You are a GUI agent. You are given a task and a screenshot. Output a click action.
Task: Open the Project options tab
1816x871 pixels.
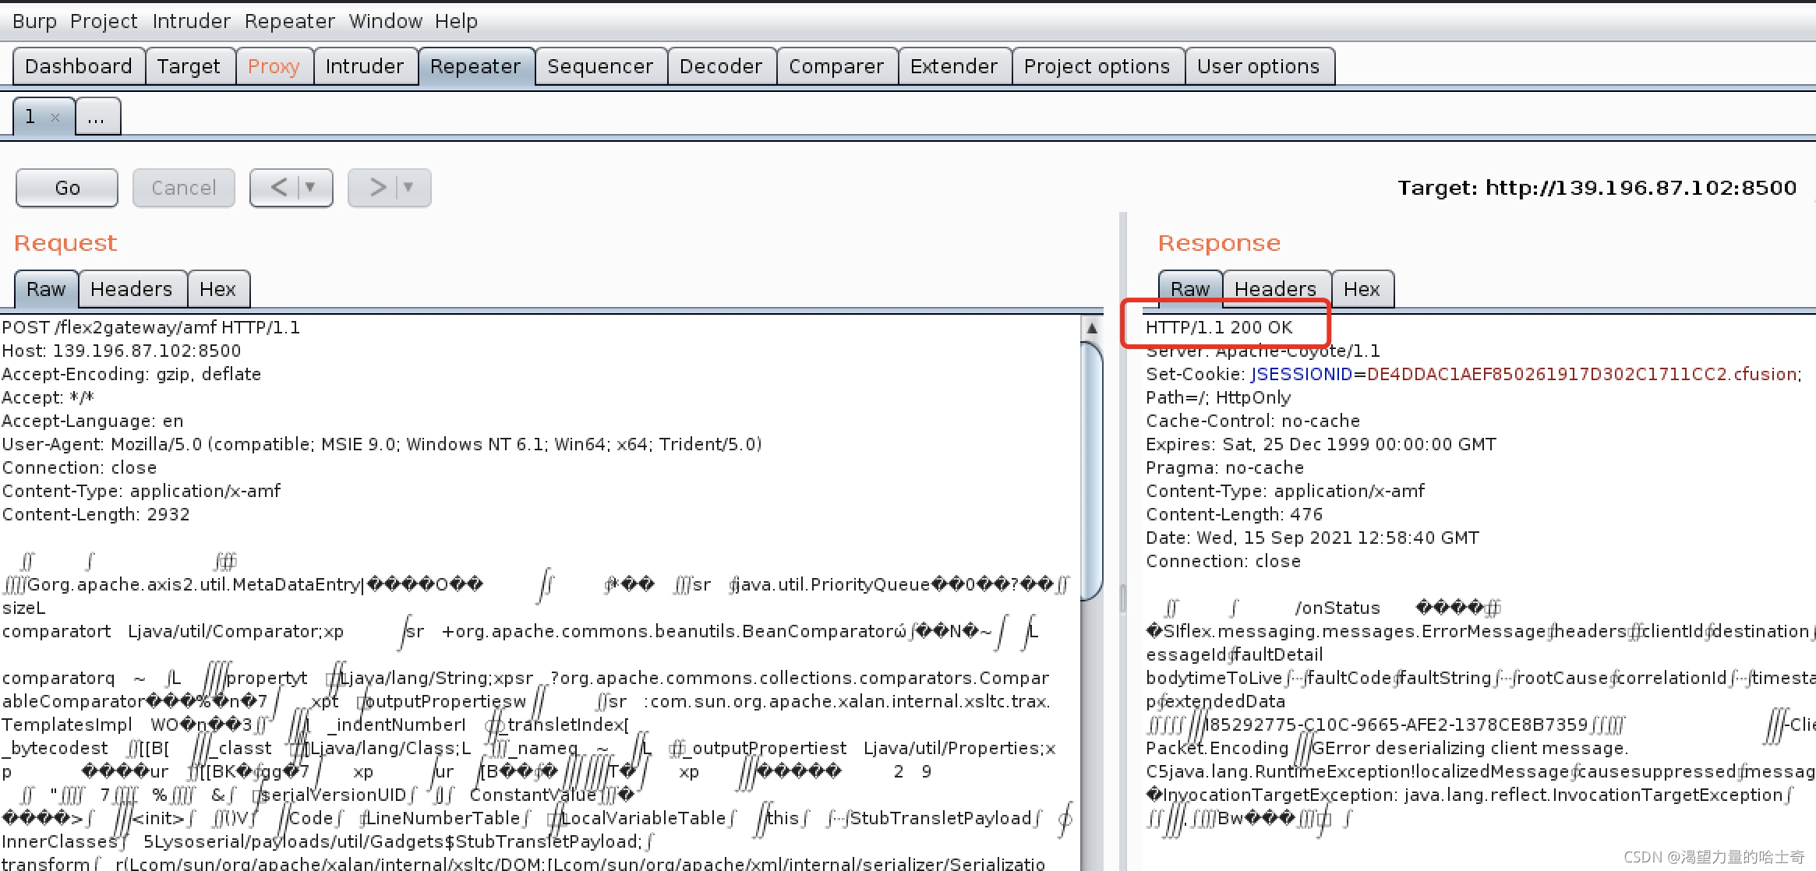[x=1097, y=66]
